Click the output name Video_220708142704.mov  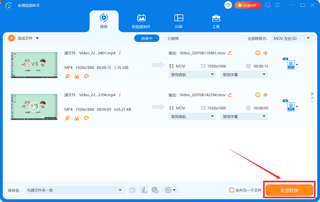point(202,95)
